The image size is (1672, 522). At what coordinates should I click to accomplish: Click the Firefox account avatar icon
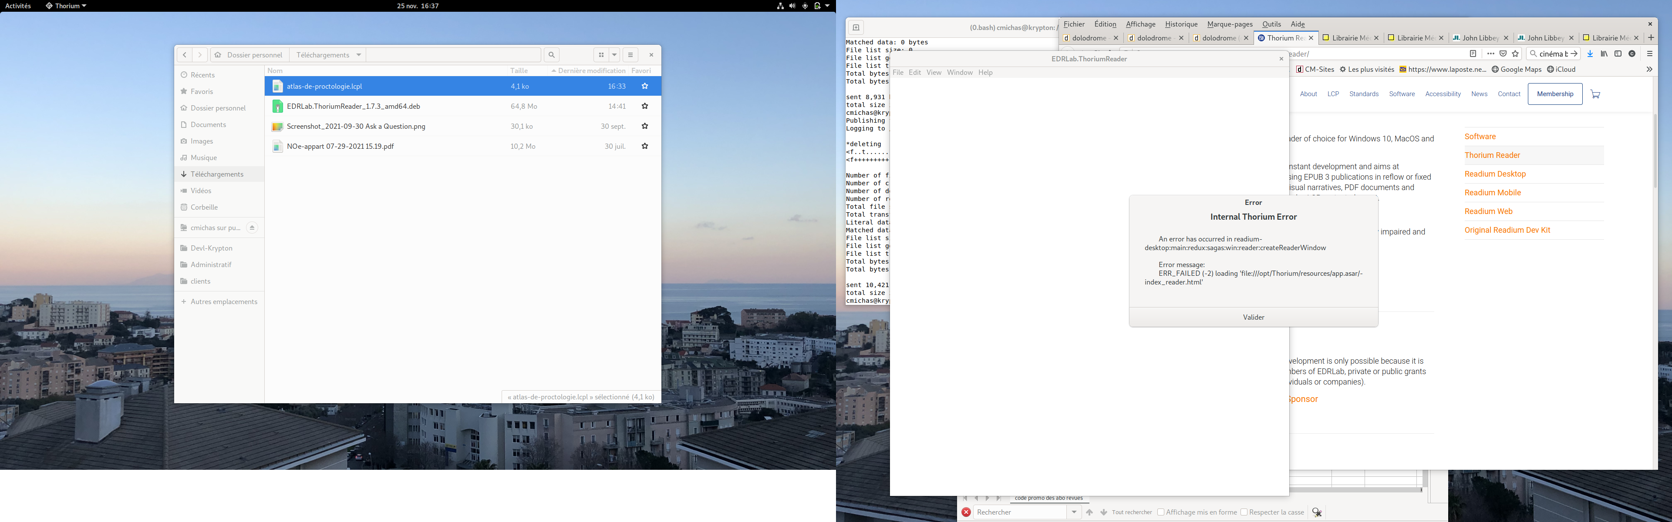coord(1633,54)
